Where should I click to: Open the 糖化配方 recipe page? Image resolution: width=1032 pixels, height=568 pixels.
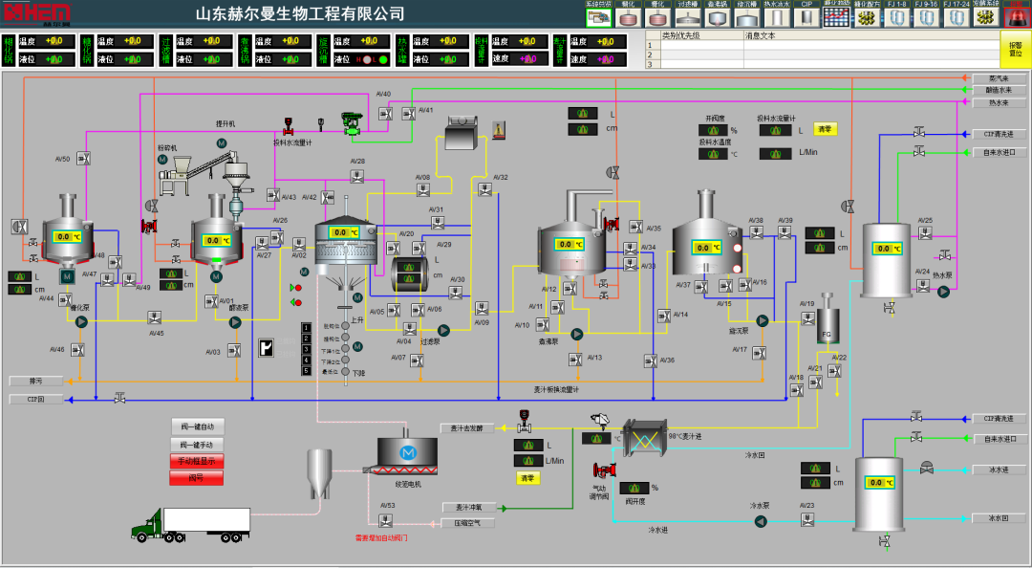tap(867, 17)
